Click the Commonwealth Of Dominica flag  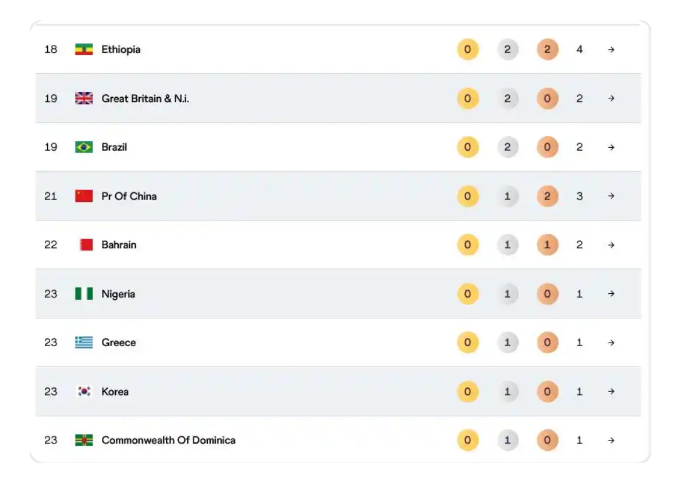(x=84, y=440)
